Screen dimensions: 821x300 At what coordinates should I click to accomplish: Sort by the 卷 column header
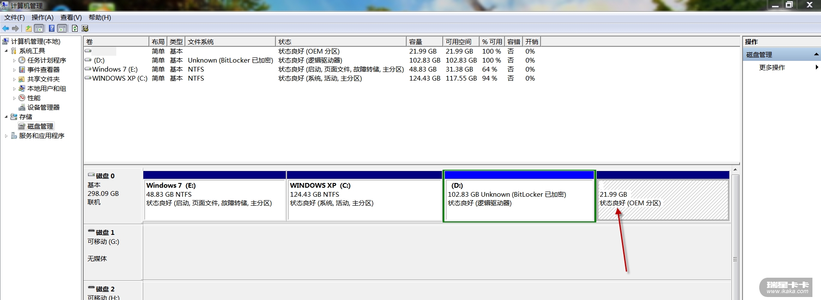coord(116,42)
